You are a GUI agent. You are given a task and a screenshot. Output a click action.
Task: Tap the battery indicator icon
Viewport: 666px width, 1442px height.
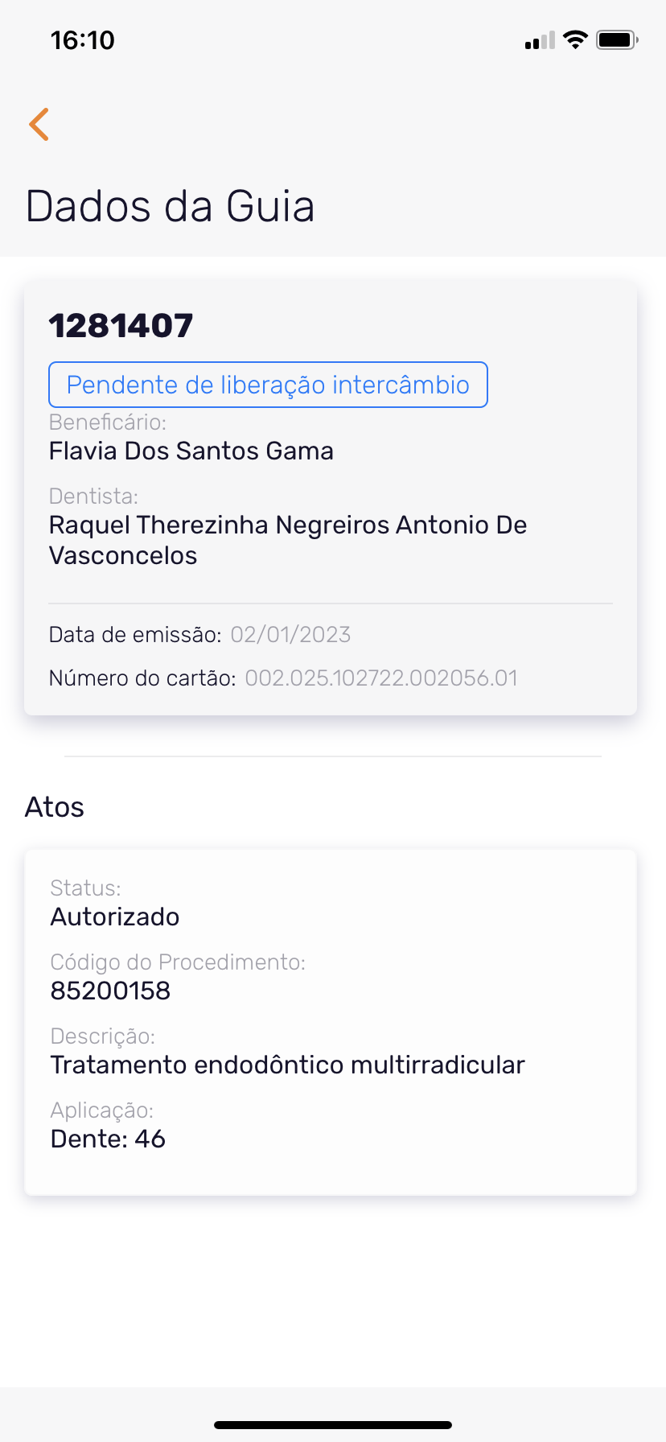click(616, 39)
